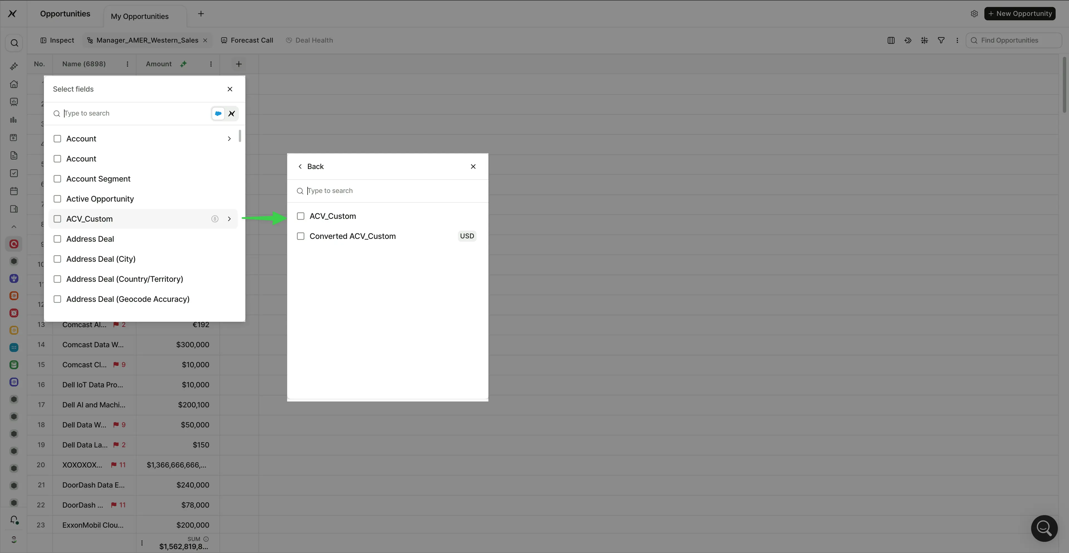
Task: Check the Active Opportunity checkbox
Action: click(57, 199)
